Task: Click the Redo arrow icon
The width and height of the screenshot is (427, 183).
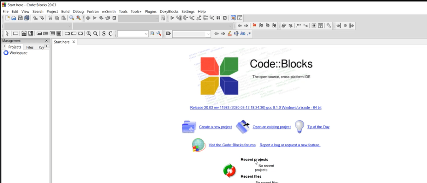Action: (42, 18)
